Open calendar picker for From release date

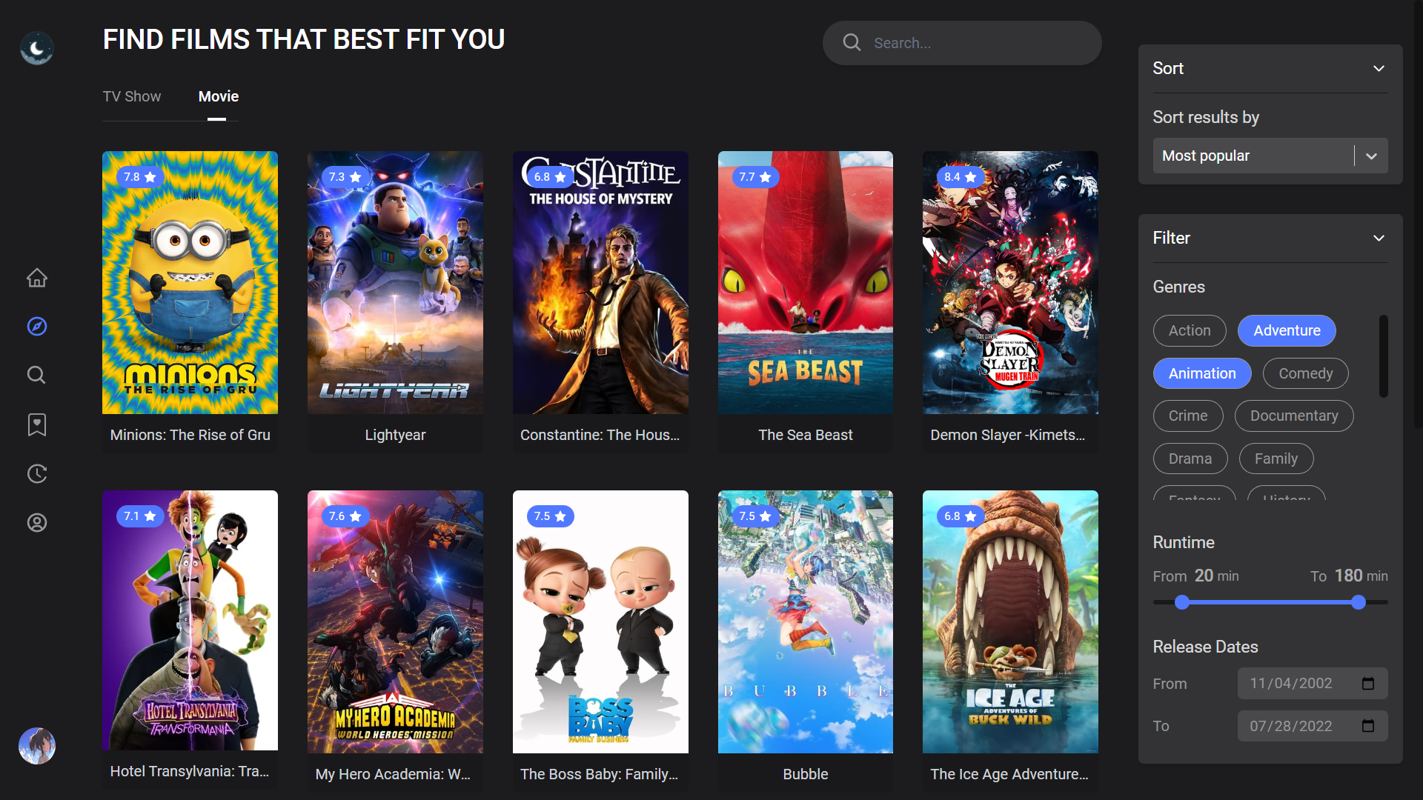[1368, 684]
